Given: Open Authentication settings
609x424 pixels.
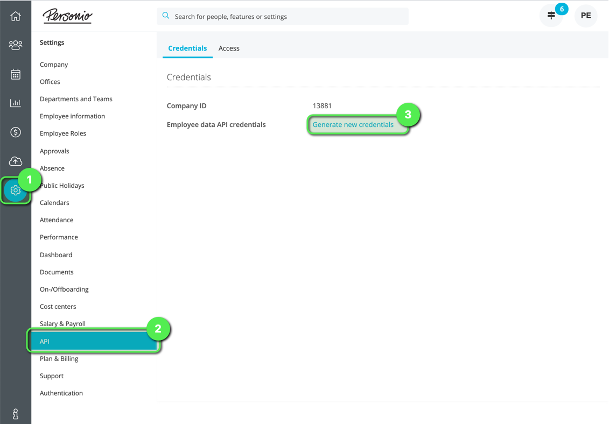Looking at the screenshot, I should click(61, 393).
